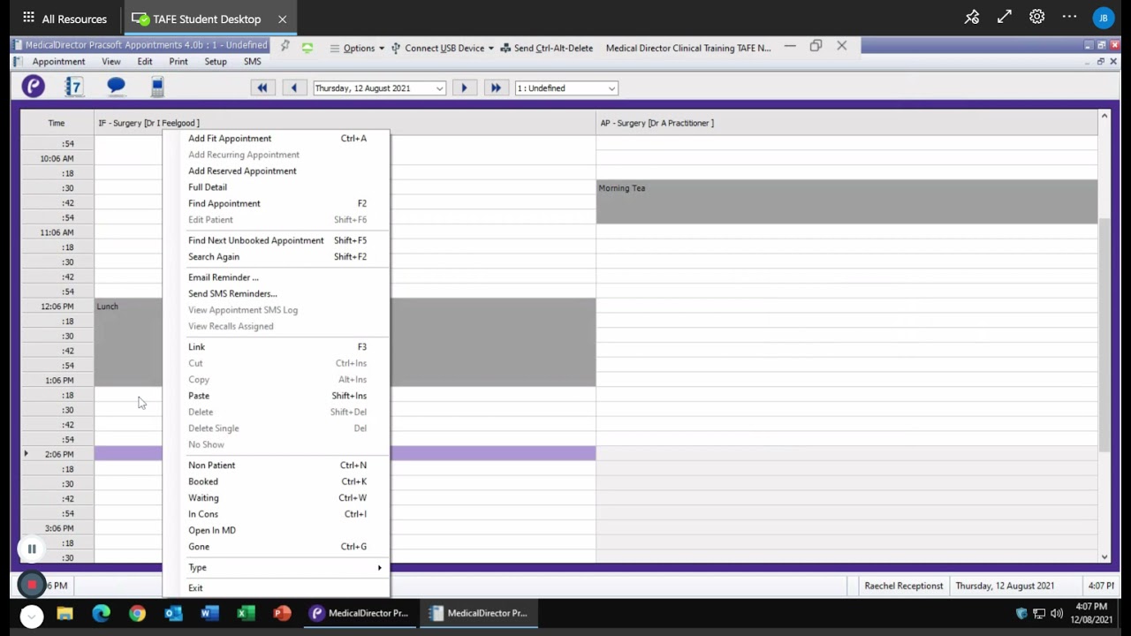Open the View menu

[x=111, y=62]
